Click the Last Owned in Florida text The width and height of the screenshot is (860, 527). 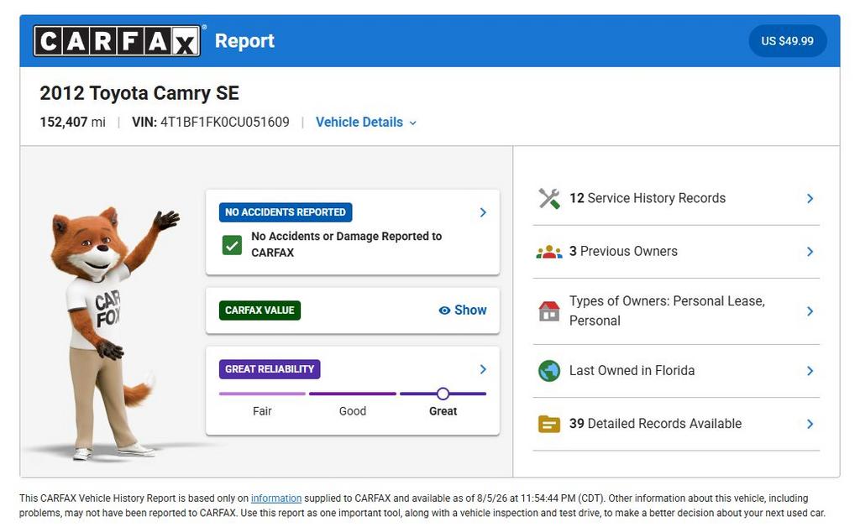click(x=632, y=371)
